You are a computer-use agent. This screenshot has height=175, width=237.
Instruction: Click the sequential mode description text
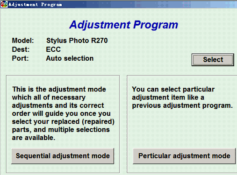pyautogui.click(x=63, y=113)
